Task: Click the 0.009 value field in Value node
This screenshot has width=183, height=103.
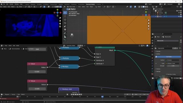Action: pyautogui.click(x=37, y=89)
